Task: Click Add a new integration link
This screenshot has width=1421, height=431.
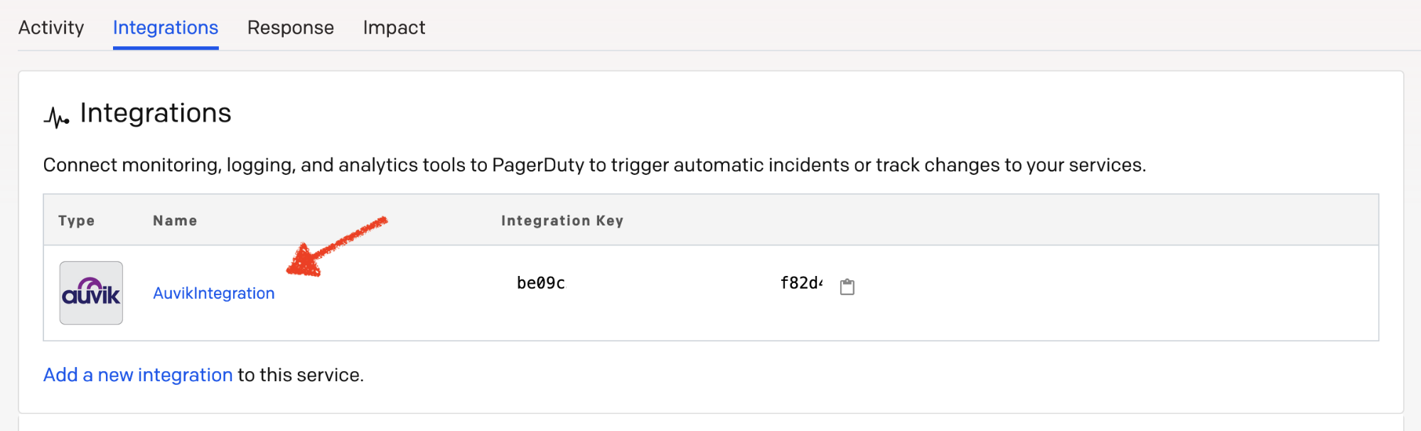Action: tap(138, 375)
